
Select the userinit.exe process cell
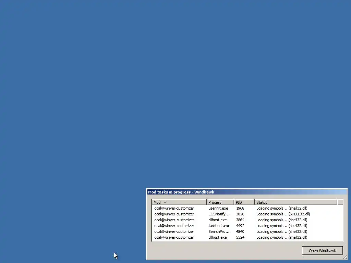(x=218, y=208)
